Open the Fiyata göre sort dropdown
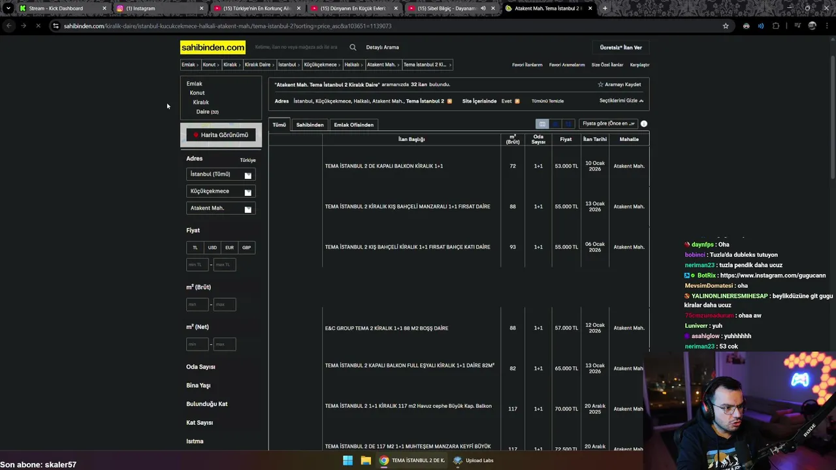The image size is (836, 470). [609, 123]
